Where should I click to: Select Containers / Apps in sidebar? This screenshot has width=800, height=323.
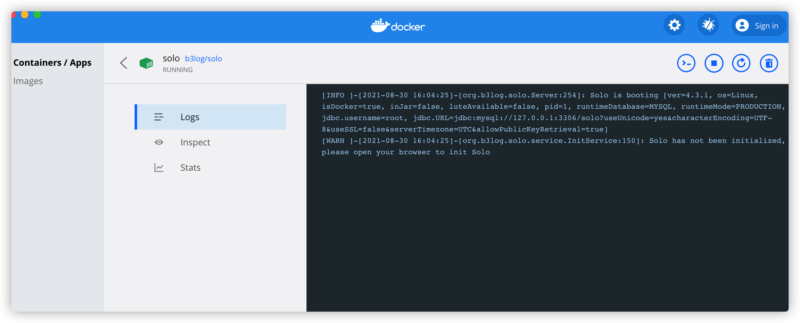click(52, 63)
